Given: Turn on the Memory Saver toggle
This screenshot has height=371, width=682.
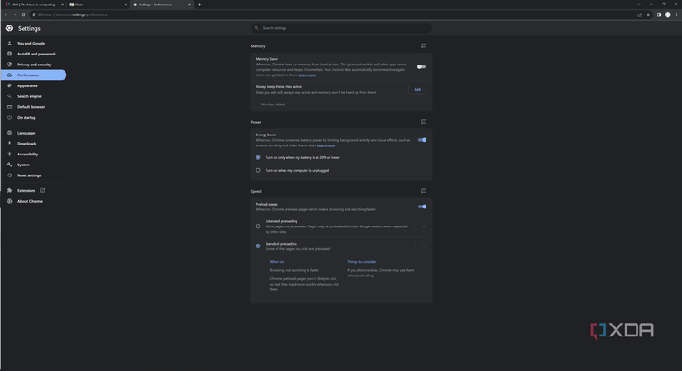Looking at the screenshot, I should (421, 67).
